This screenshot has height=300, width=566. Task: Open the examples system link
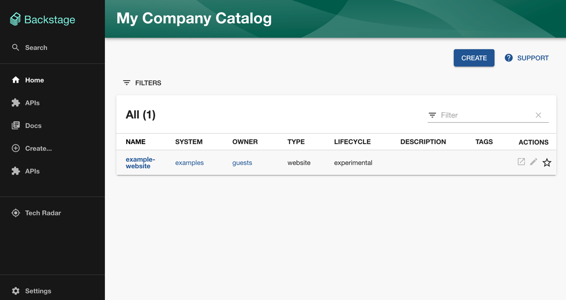pyautogui.click(x=190, y=163)
